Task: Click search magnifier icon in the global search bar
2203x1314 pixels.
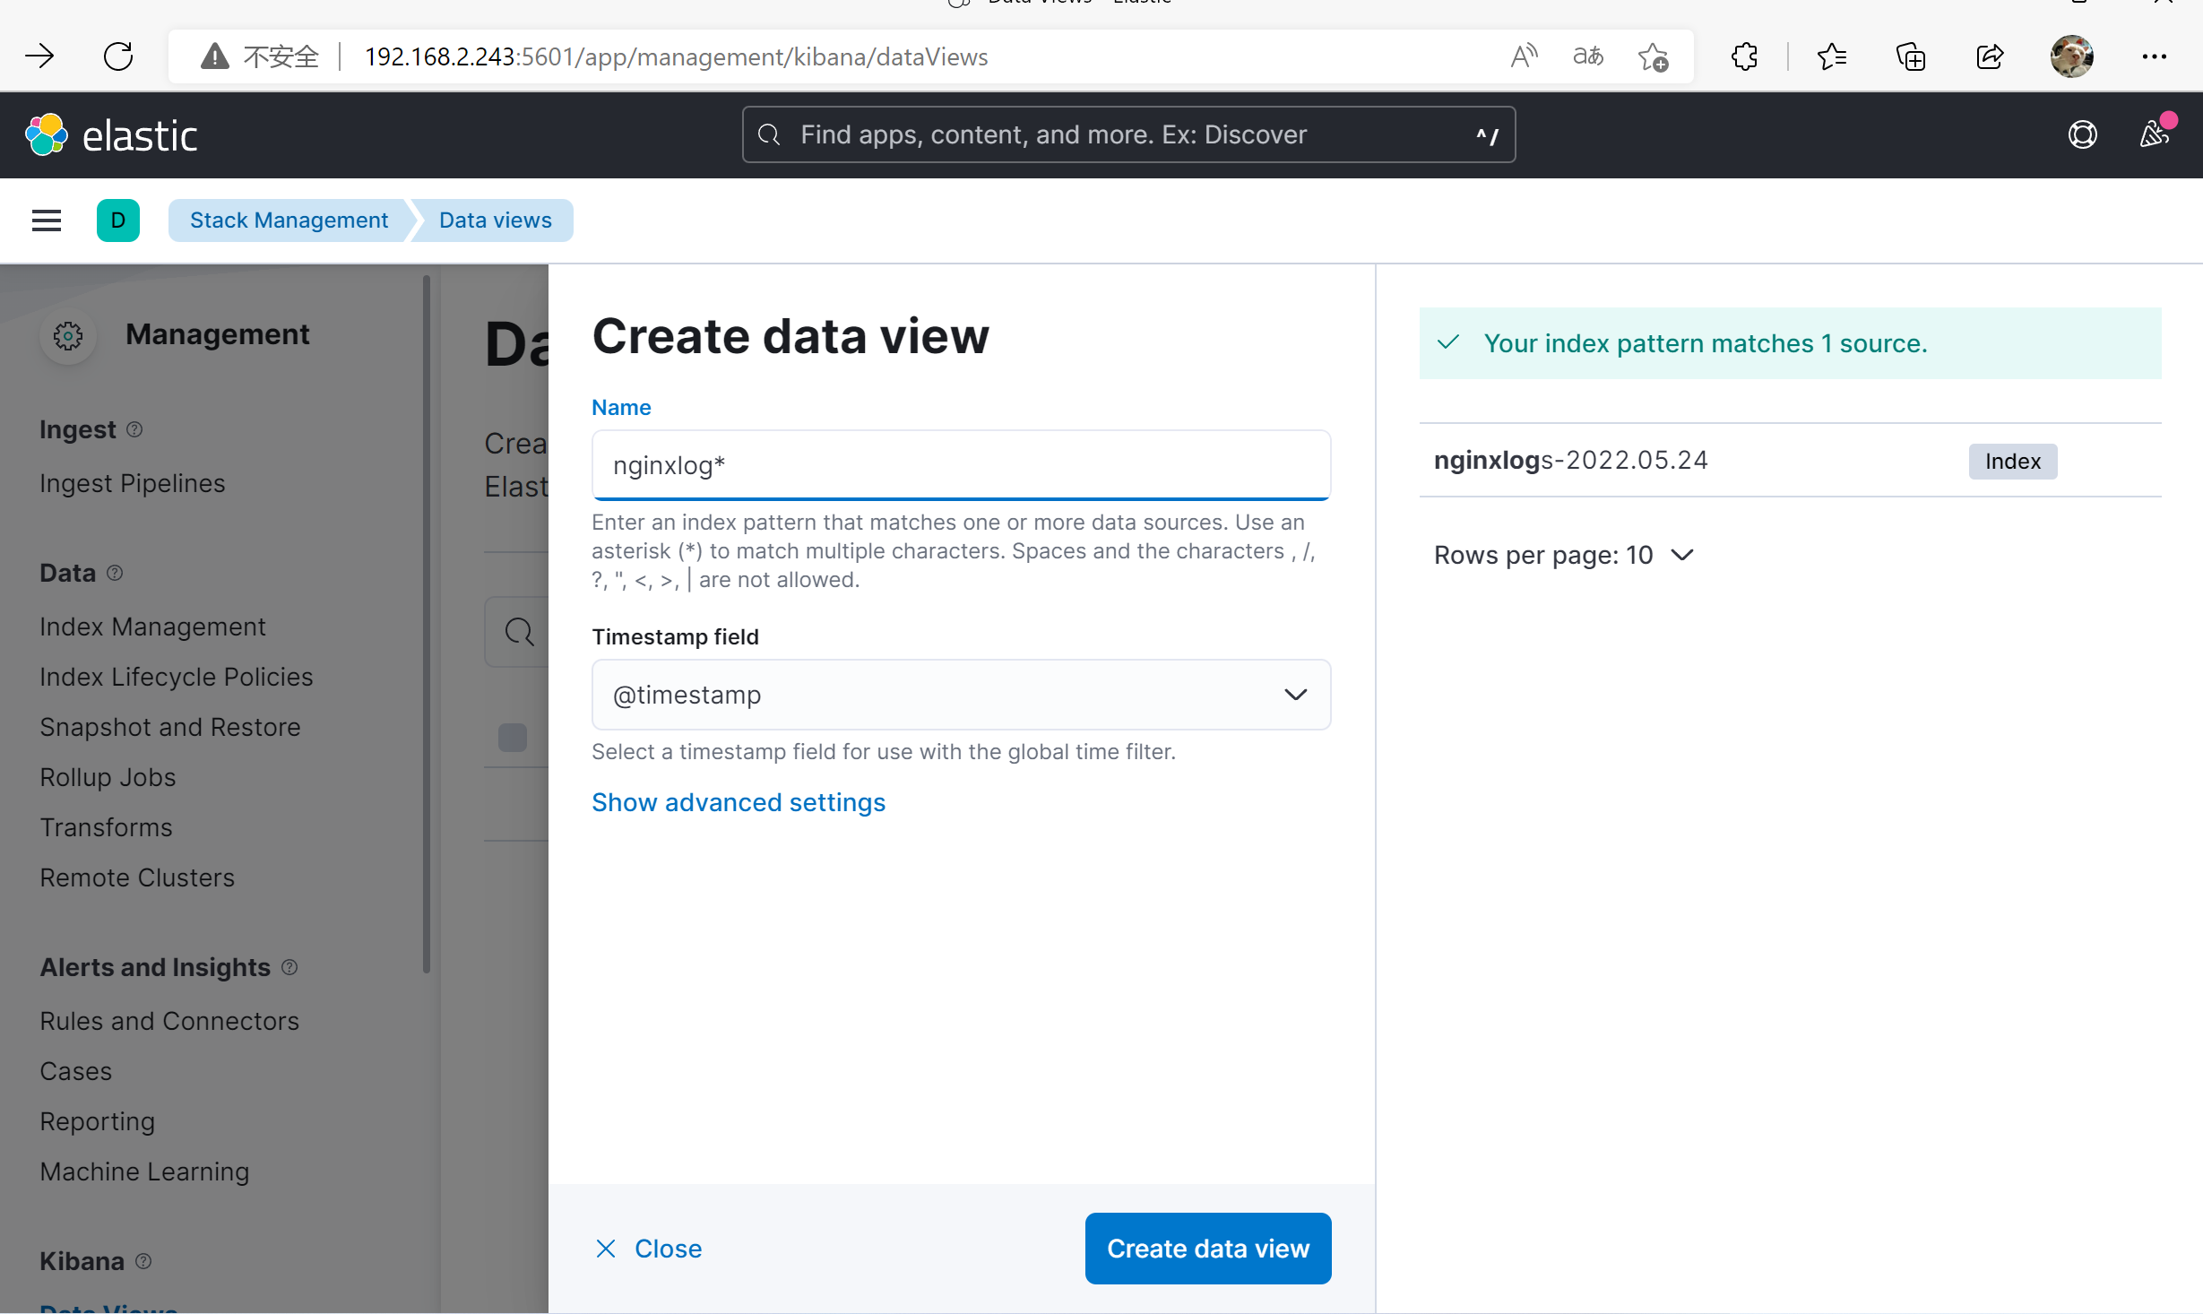Action: [769, 134]
